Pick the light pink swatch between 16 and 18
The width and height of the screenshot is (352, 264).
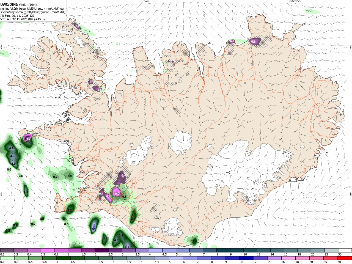coord(288,258)
